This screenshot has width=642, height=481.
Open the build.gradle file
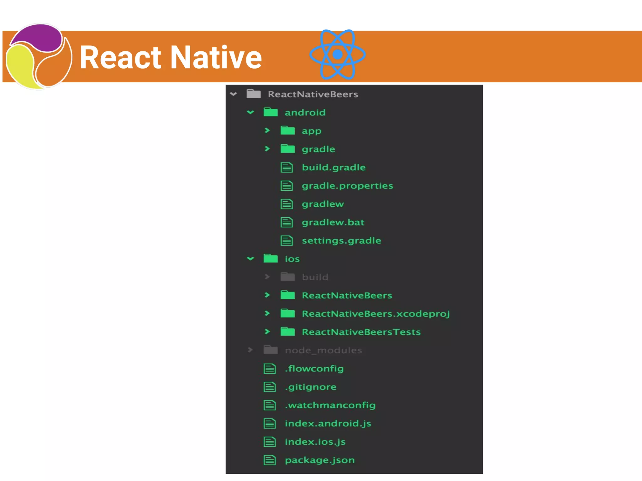(x=334, y=168)
